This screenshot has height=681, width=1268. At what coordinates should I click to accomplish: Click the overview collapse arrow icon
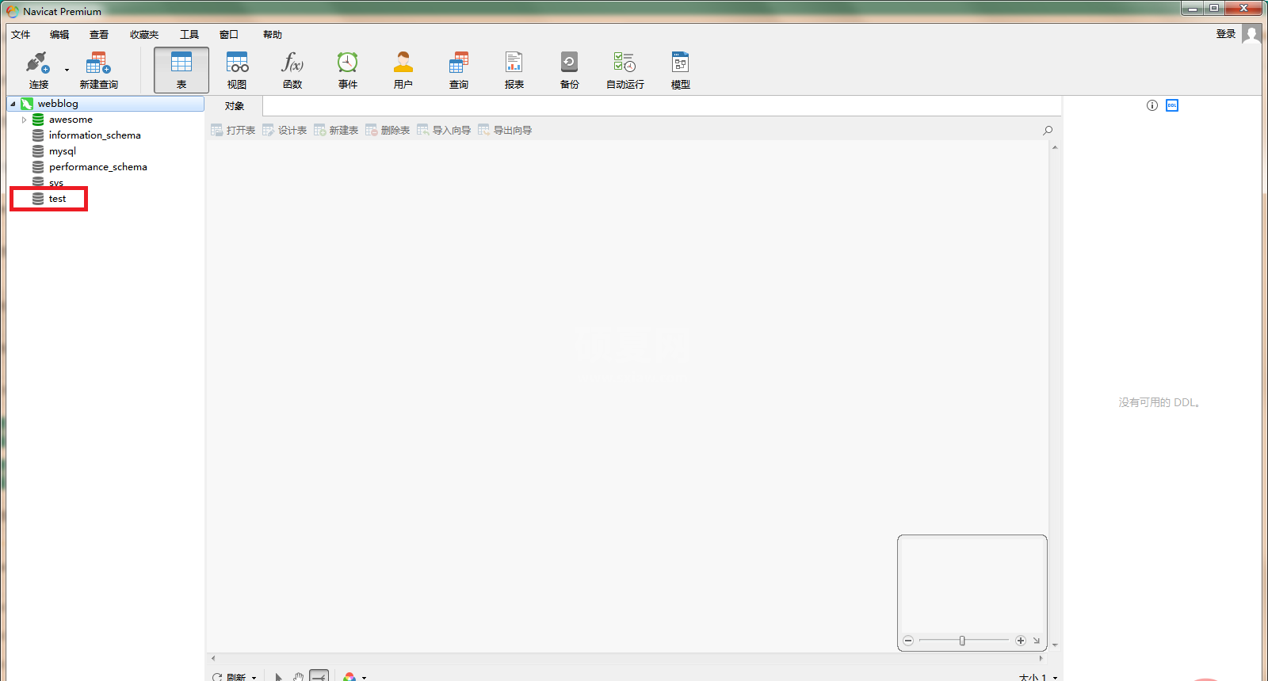coord(1036,641)
